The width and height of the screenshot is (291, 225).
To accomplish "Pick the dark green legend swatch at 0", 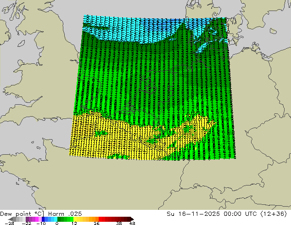I will pos(59,219).
